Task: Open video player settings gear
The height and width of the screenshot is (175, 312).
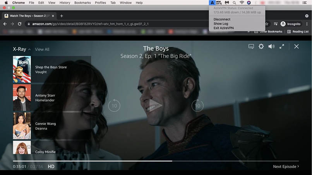Action: tap(261, 46)
